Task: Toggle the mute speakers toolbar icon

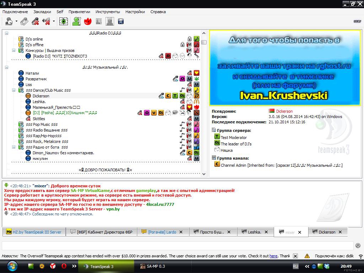Action: (x=47, y=21)
